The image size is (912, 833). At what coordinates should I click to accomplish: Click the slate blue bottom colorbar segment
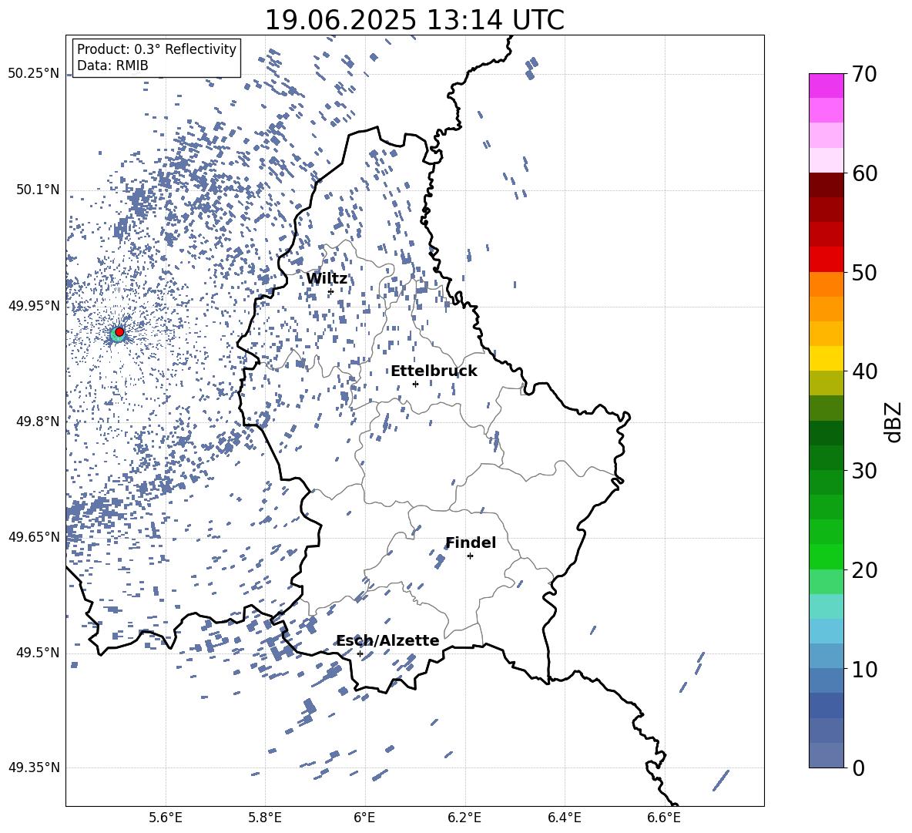(x=826, y=755)
